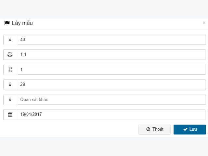
Task: Focus the field containing 40
Action: (x=112, y=40)
